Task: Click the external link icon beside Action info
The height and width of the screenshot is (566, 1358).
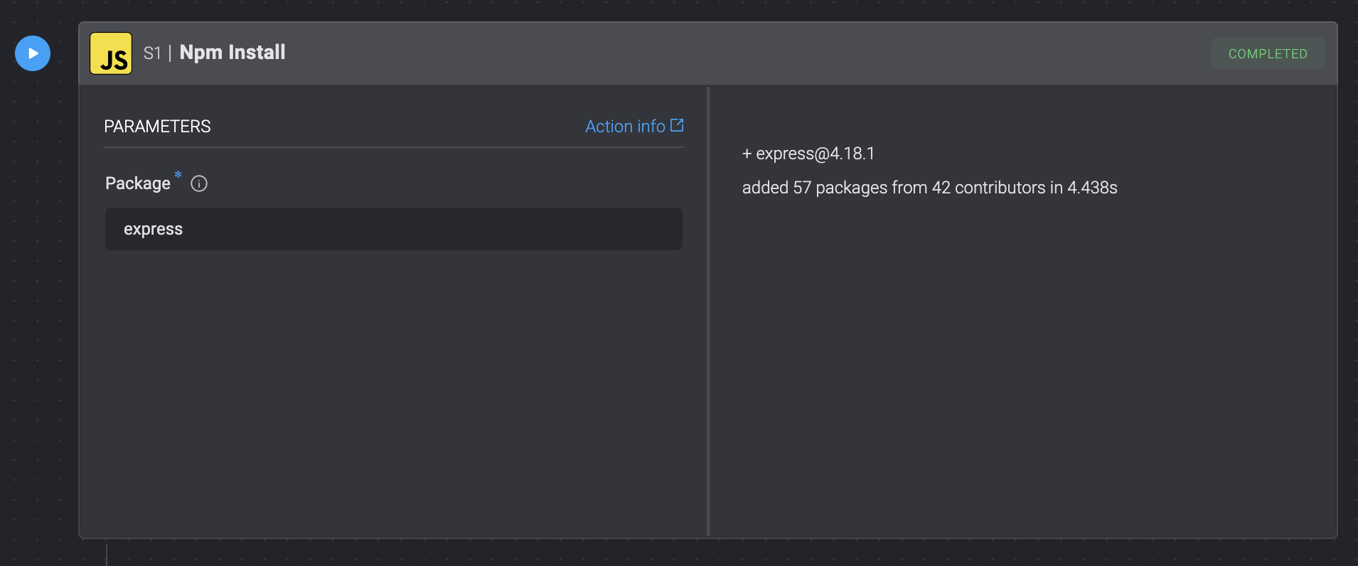Action: pos(677,125)
